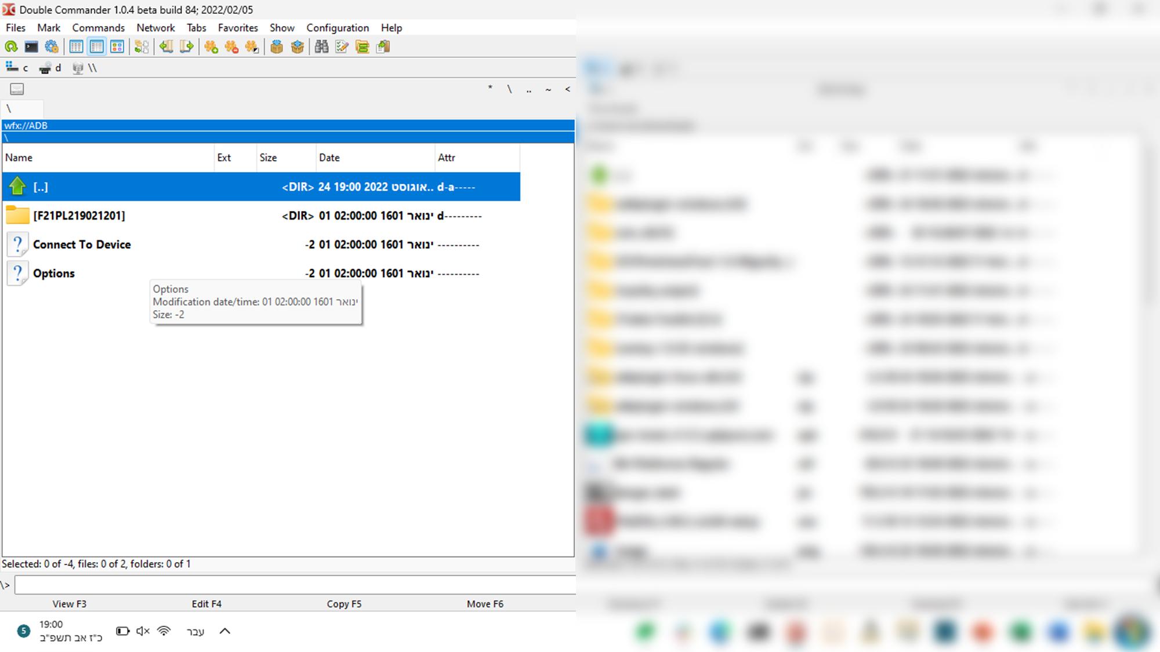This screenshot has width=1160, height=652.
Task: Open the Configuration menu
Action: (x=338, y=28)
